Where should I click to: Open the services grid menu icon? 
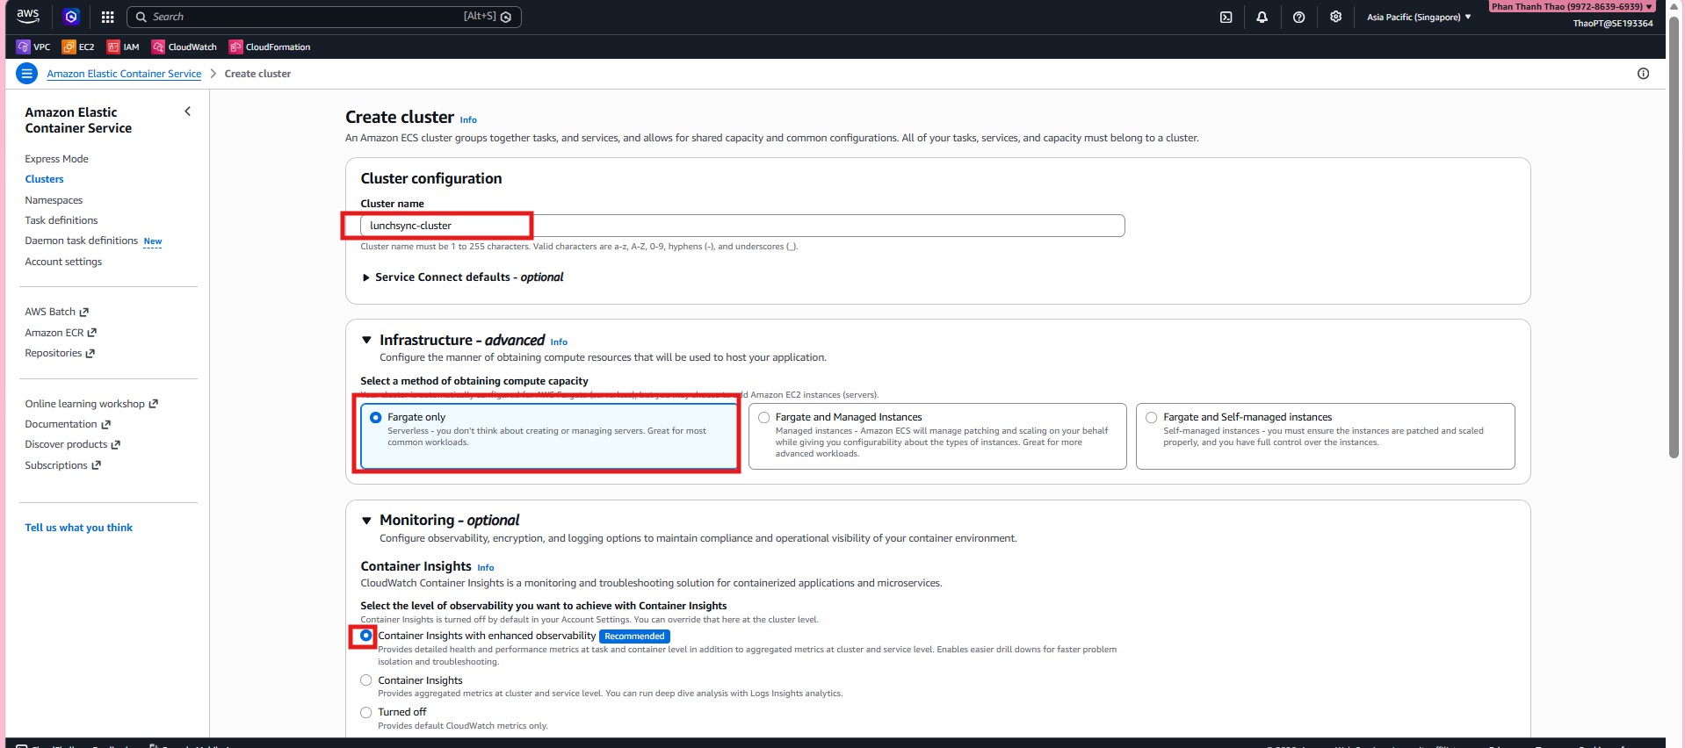(x=107, y=17)
